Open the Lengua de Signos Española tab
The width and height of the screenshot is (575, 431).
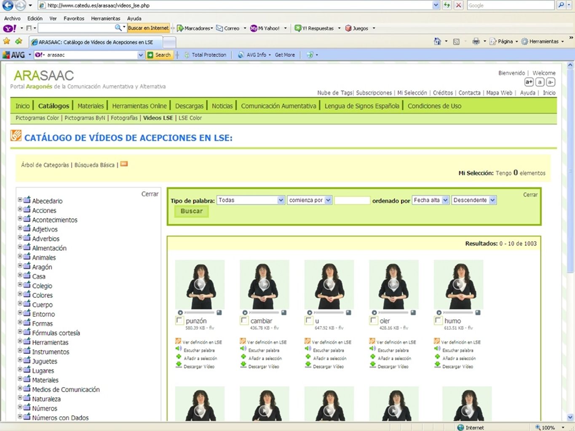click(x=362, y=106)
